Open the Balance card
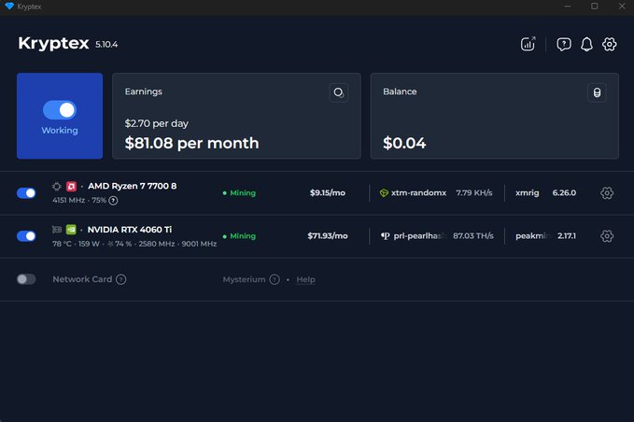The image size is (634, 422). tap(495, 116)
